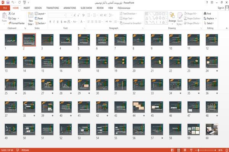Toggle Align Left paragraph alignment

[89, 22]
